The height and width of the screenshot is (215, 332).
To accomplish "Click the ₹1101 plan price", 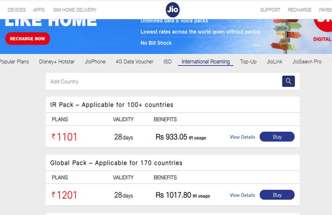I will pos(64,137).
